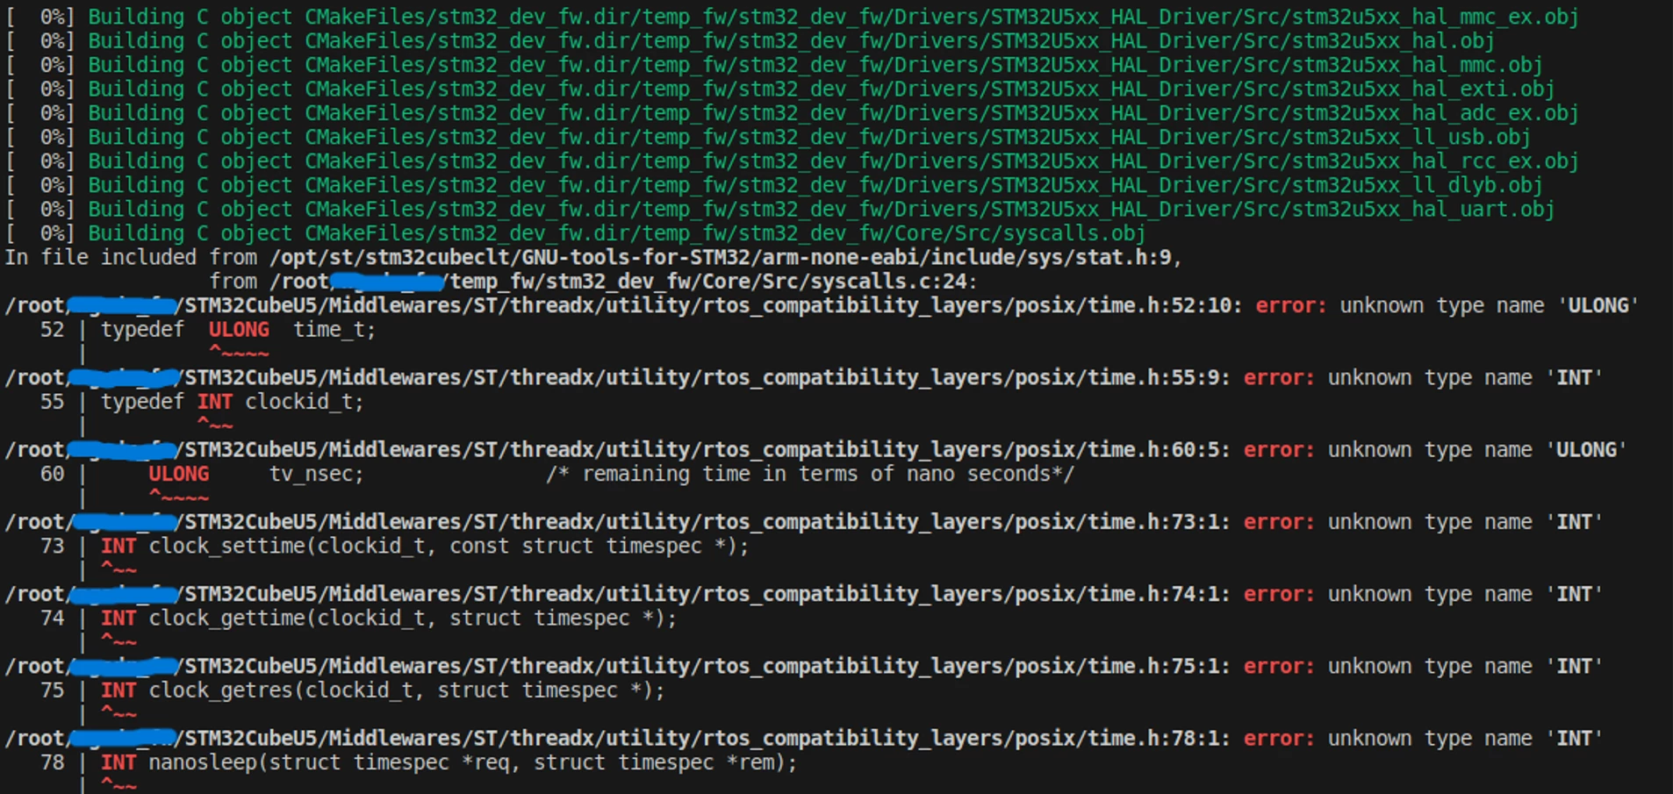
Task: Click the "unknown type name 'ULONG'" message on line 52 error
Action: pyautogui.click(x=1490, y=306)
